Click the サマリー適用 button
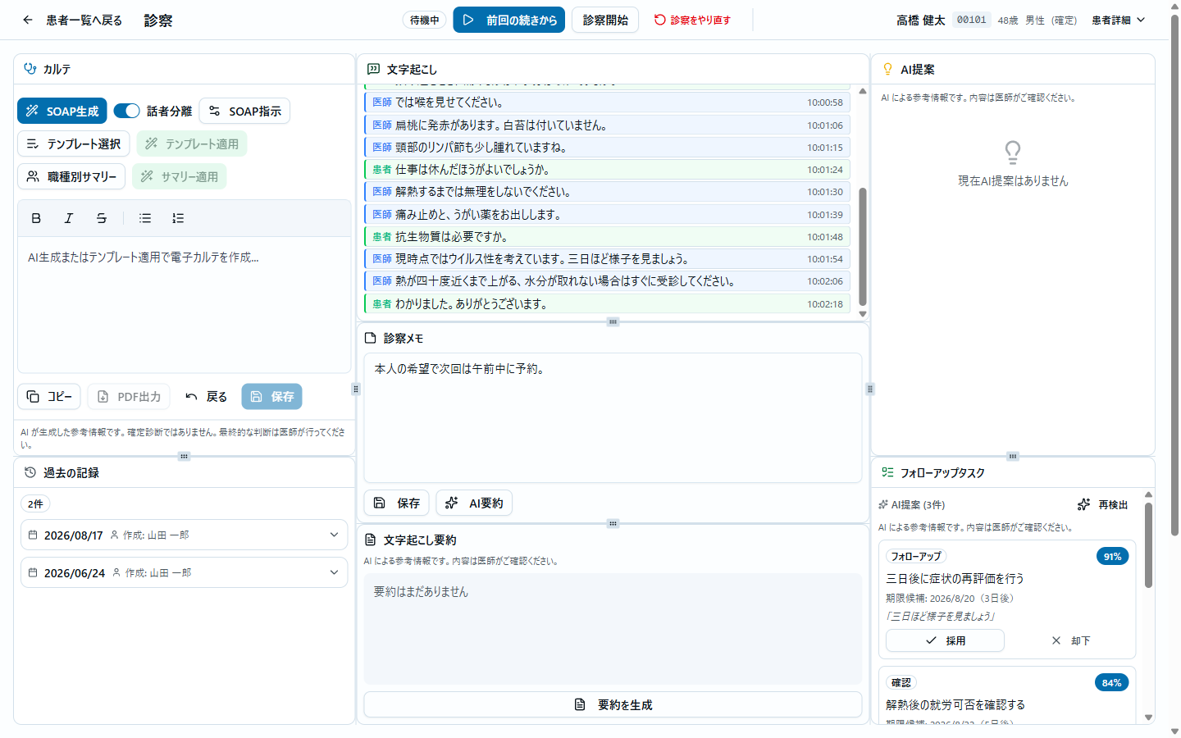The width and height of the screenshot is (1181, 738). click(180, 176)
